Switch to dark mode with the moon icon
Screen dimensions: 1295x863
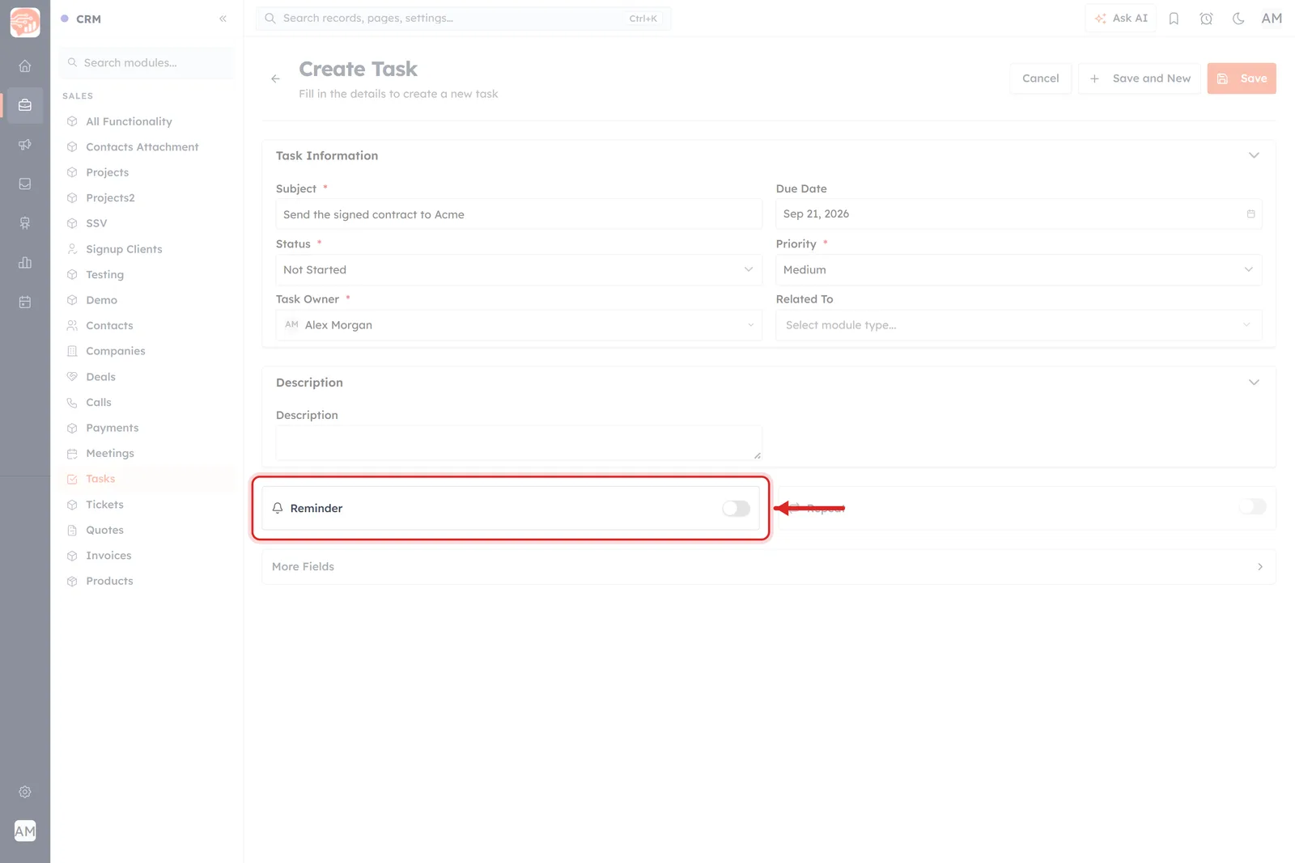point(1238,19)
